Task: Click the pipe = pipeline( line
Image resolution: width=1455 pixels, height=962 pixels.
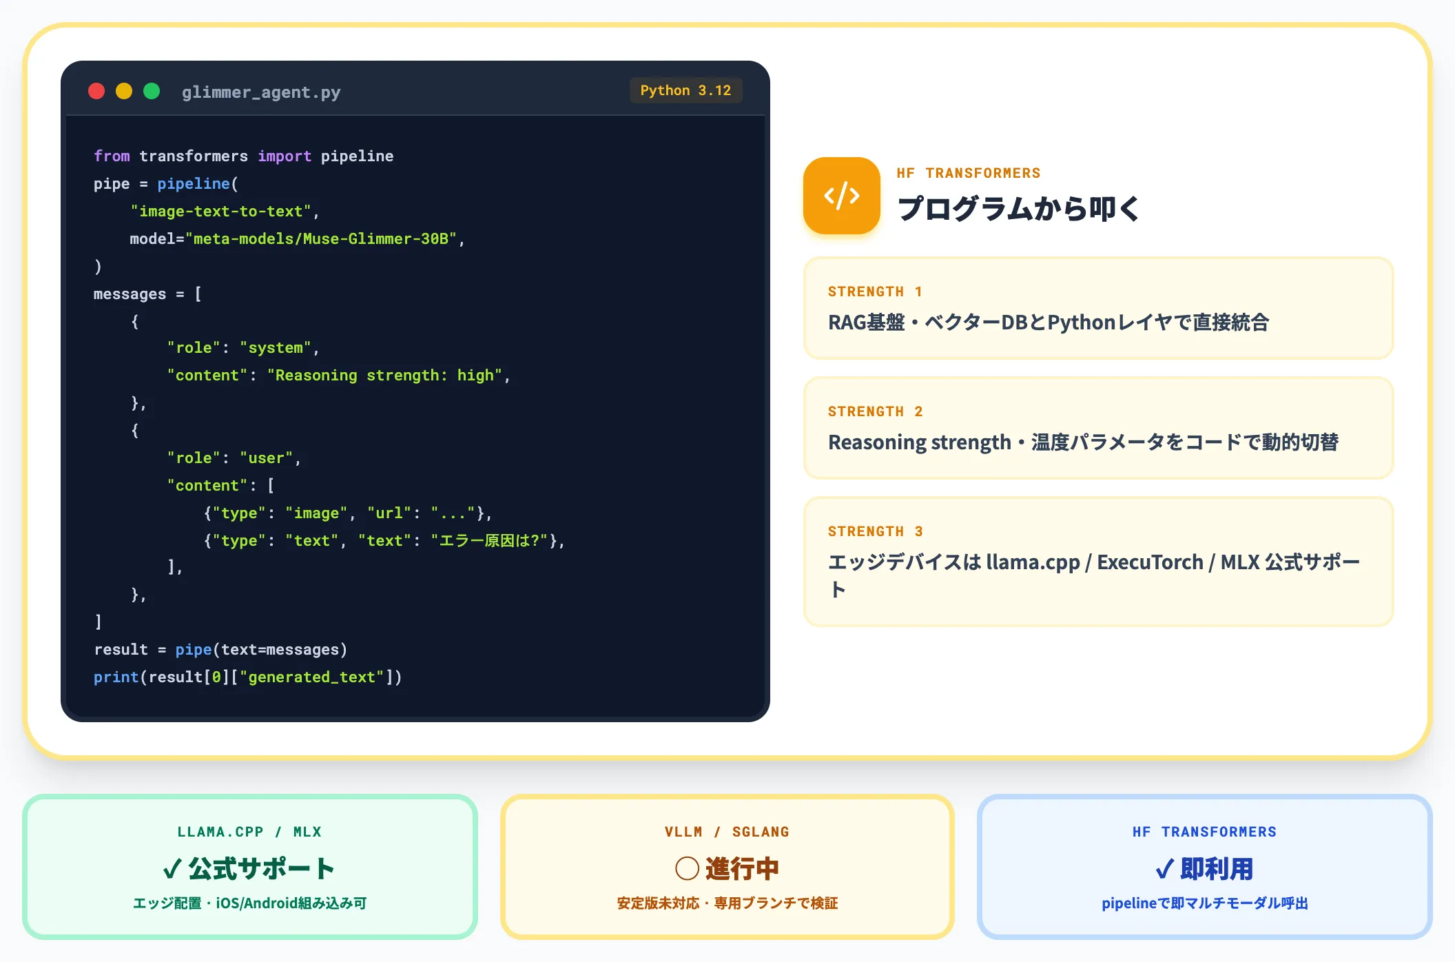Action: 166,184
